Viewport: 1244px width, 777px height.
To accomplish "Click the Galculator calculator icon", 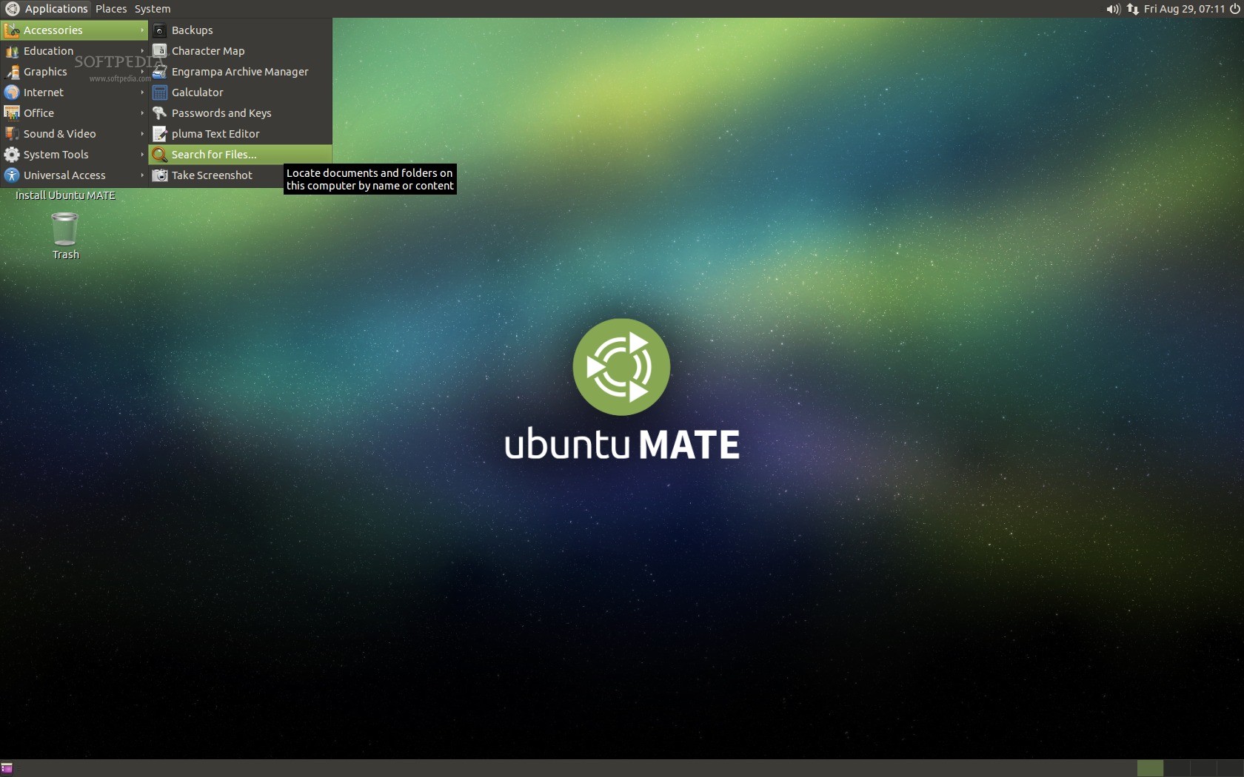I will 160,92.
